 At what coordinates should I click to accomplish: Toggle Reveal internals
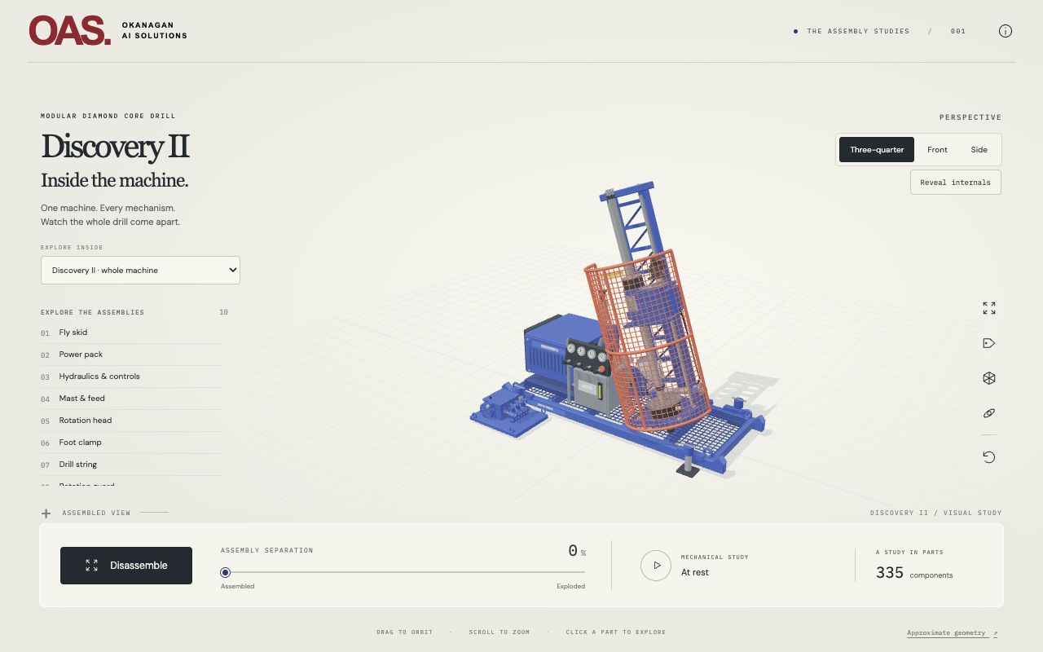(955, 183)
